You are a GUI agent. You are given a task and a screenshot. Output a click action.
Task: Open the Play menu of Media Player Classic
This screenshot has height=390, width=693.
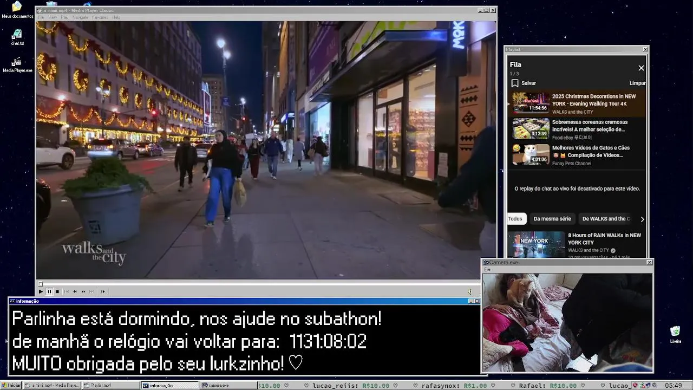(x=64, y=17)
